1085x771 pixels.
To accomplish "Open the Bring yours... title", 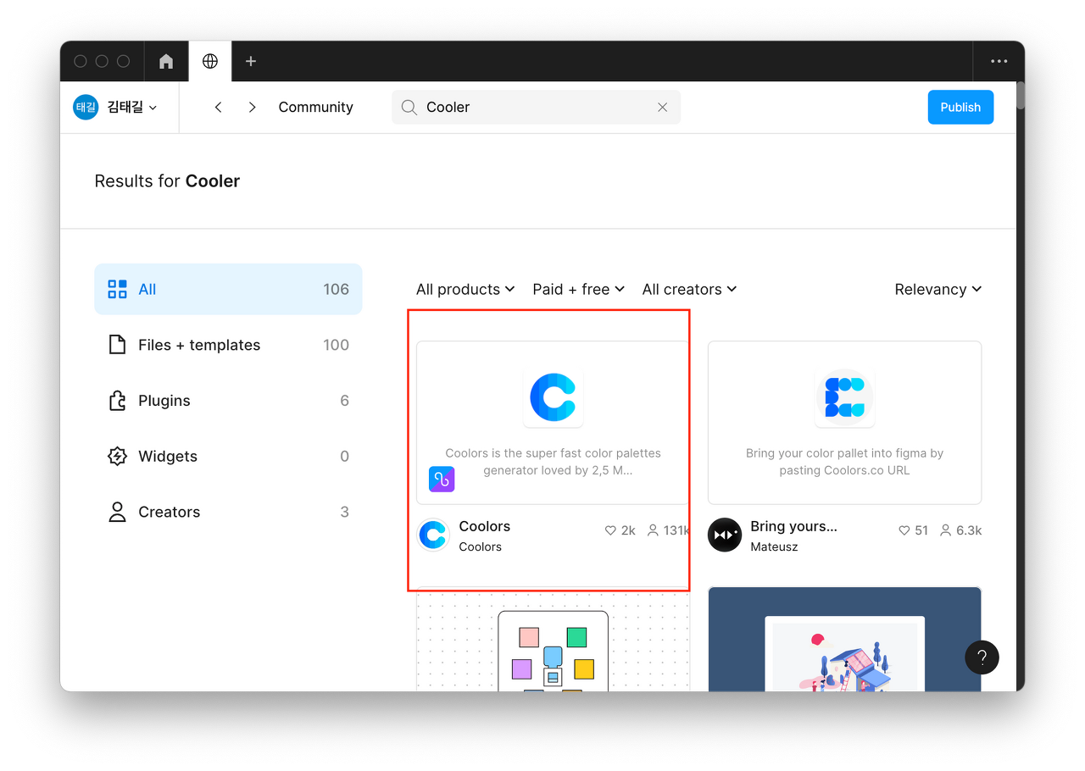I will pos(793,526).
